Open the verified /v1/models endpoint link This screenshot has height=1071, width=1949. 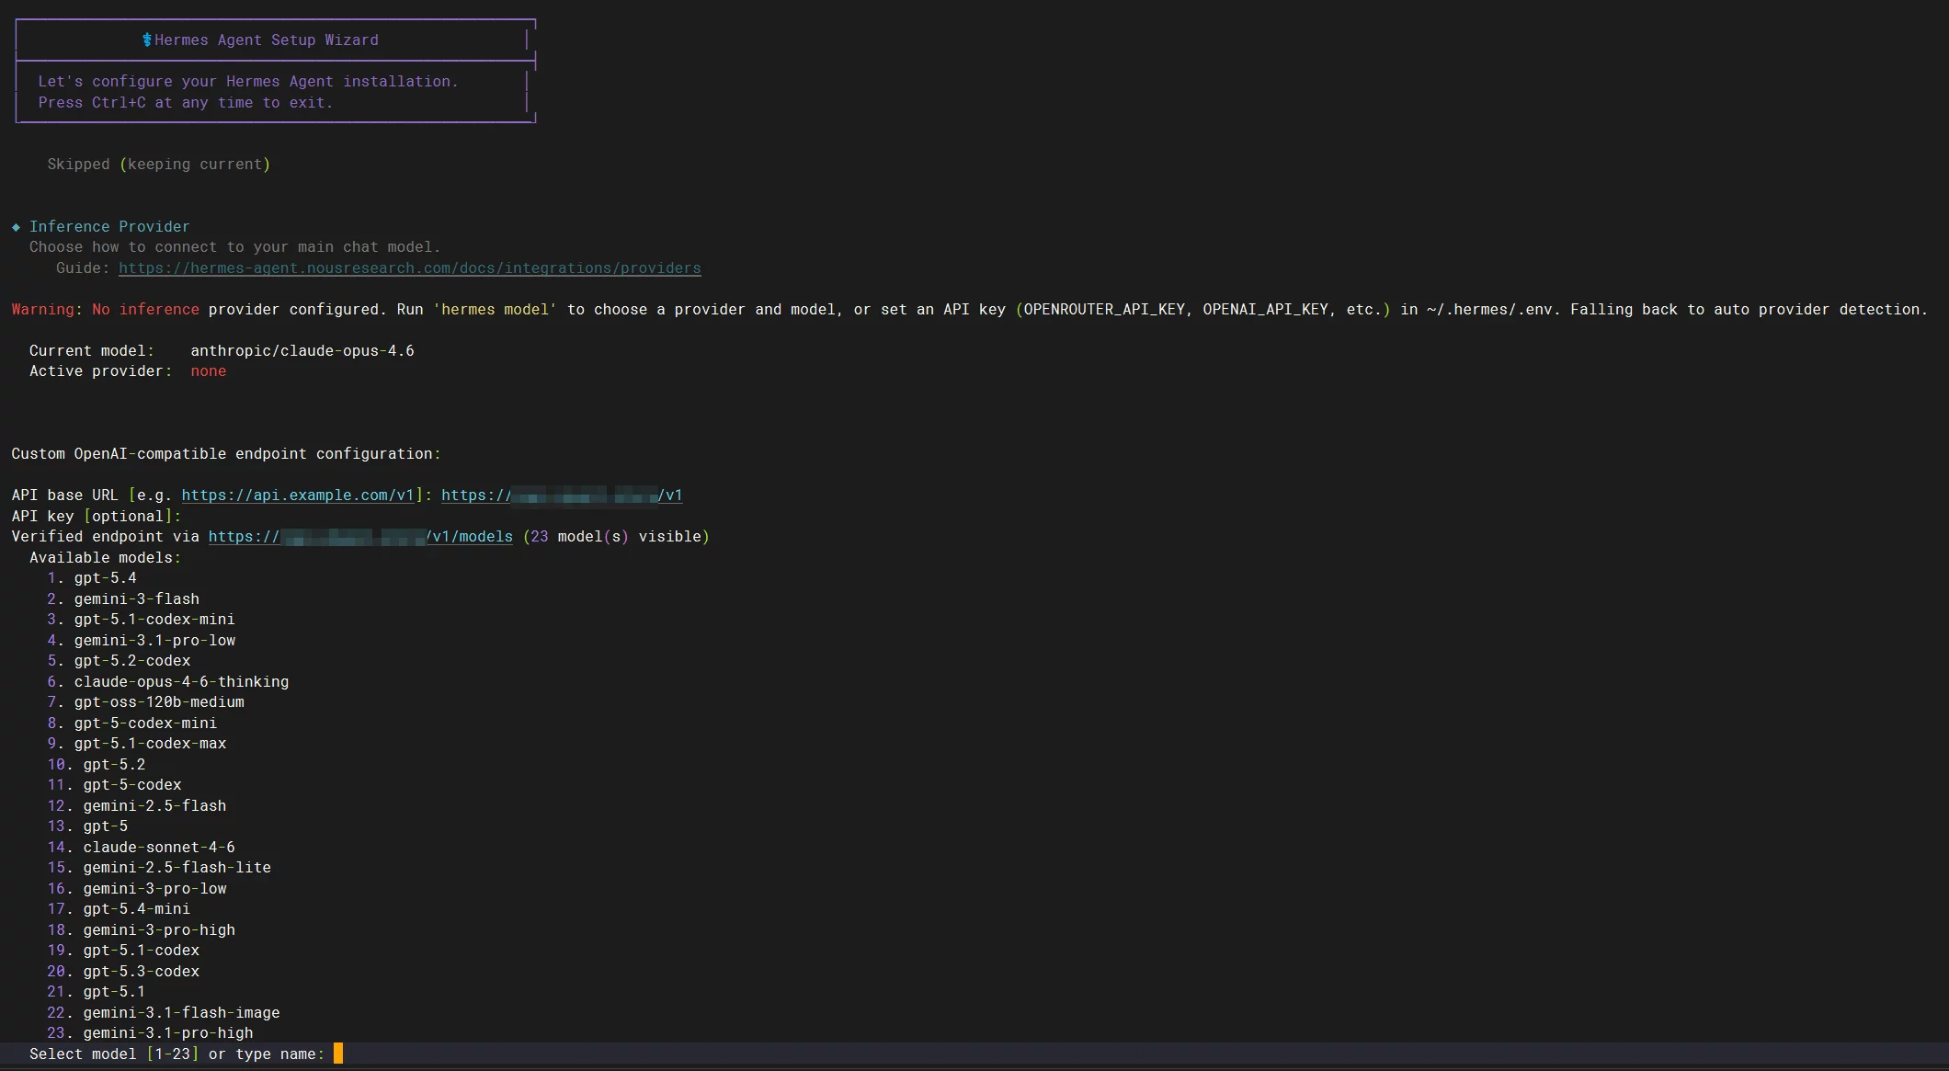tap(359, 537)
